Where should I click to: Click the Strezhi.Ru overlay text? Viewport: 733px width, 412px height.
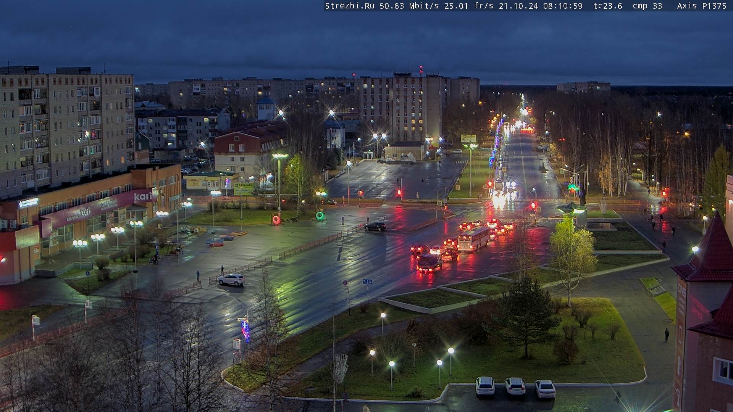[350, 6]
